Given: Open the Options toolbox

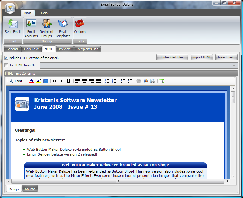Looking at the screenshot, I should click(x=80, y=27).
